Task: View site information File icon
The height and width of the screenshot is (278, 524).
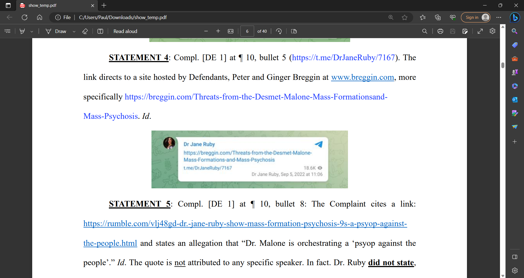Action: 63,17
